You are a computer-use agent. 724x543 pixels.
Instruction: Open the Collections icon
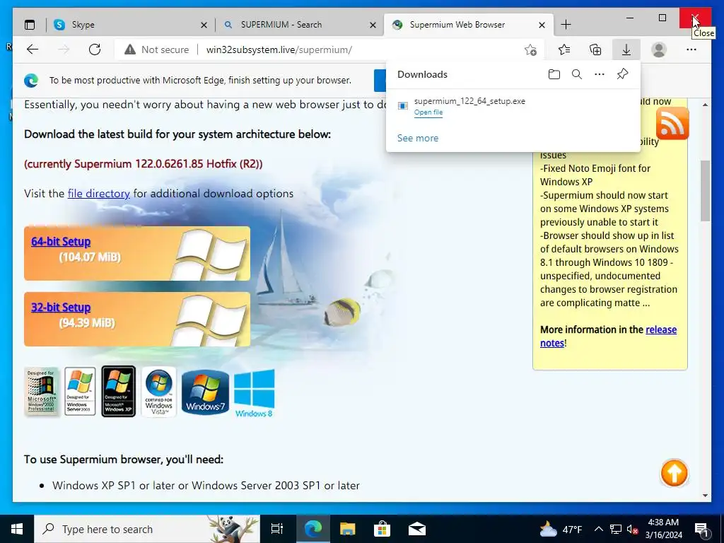[595, 49]
